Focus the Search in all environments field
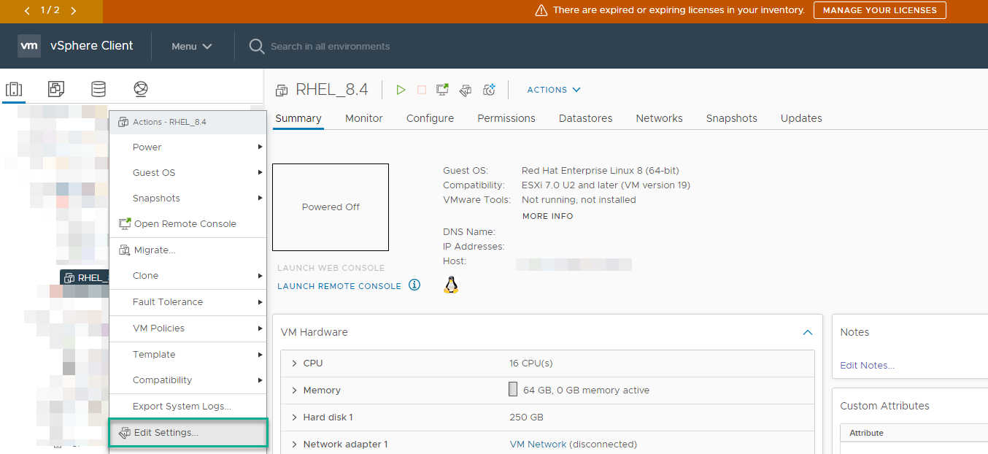Screen dimensions: 988x454 click(330, 46)
